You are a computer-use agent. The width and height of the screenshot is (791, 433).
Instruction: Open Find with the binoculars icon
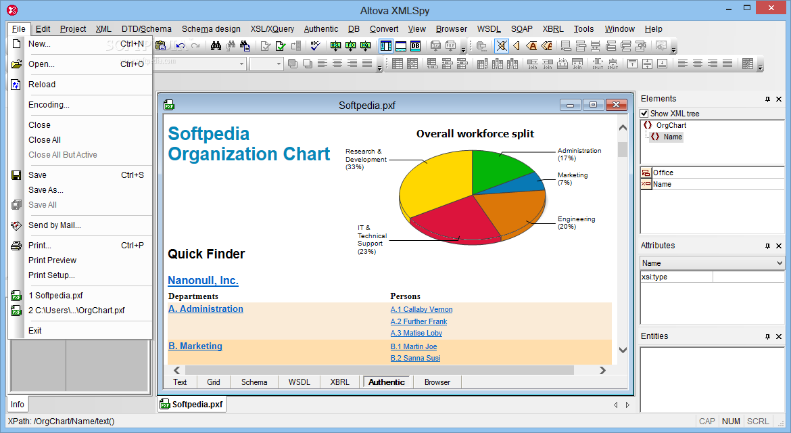click(x=216, y=46)
